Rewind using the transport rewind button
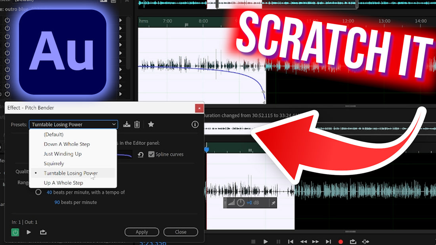 point(303,242)
